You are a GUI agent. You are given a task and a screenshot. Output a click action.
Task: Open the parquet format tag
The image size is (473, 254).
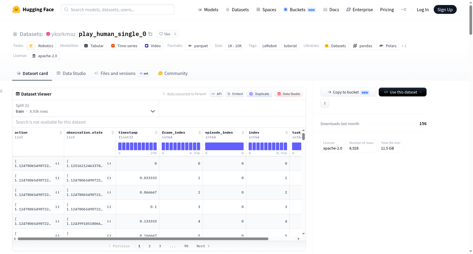tap(198, 46)
